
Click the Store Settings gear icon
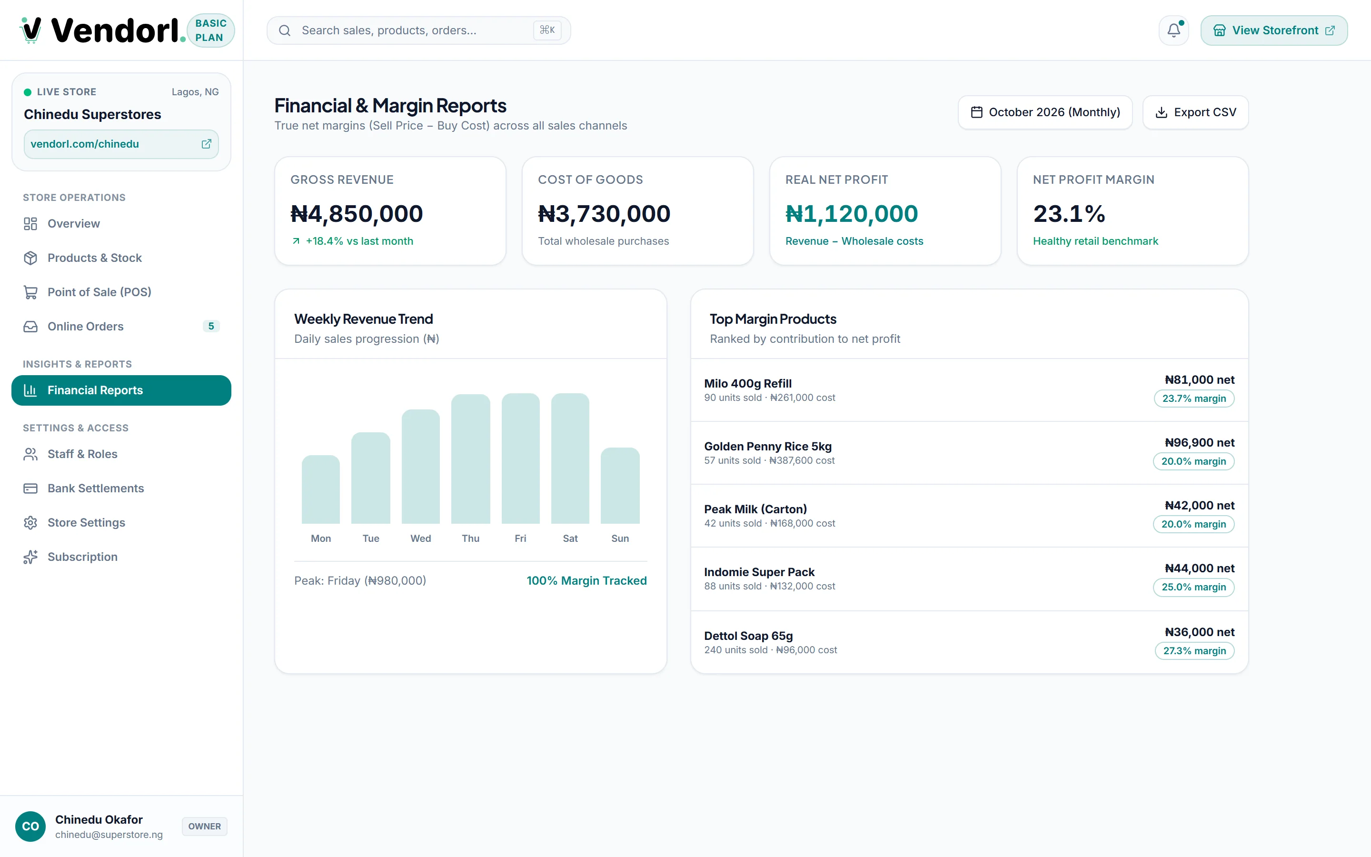[x=30, y=523]
